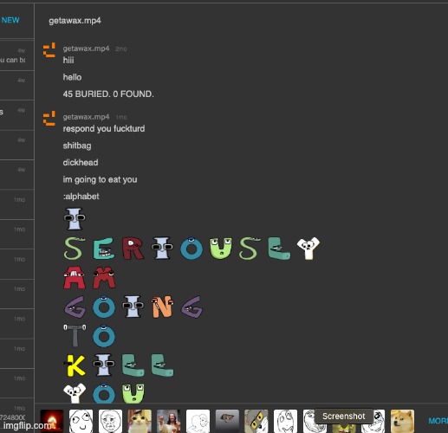Open the topmost 1mo sidebar conversation
This screenshot has width=448, height=433.
coord(16,204)
